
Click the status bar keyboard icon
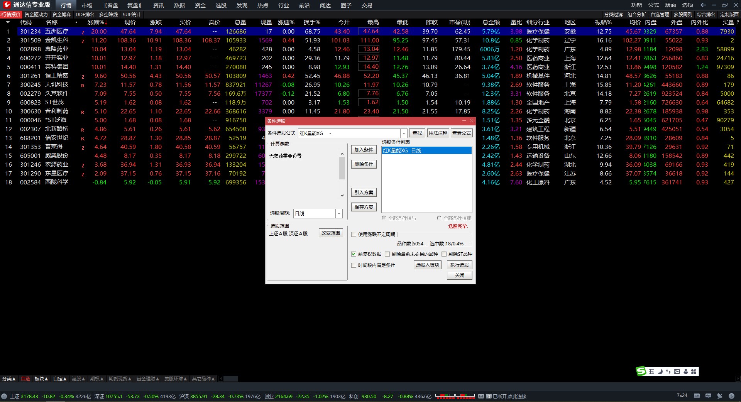[697, 396]
